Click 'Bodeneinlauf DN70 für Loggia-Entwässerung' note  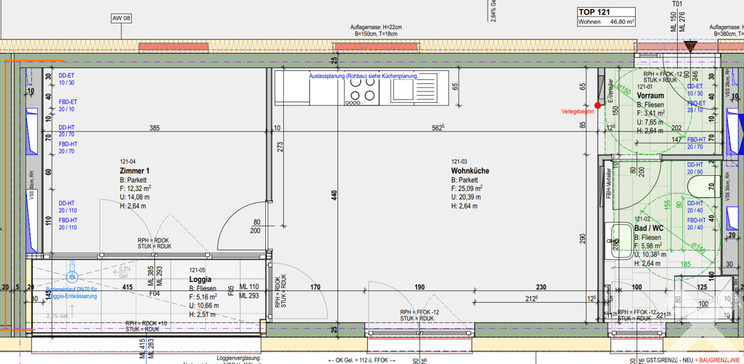72,293
